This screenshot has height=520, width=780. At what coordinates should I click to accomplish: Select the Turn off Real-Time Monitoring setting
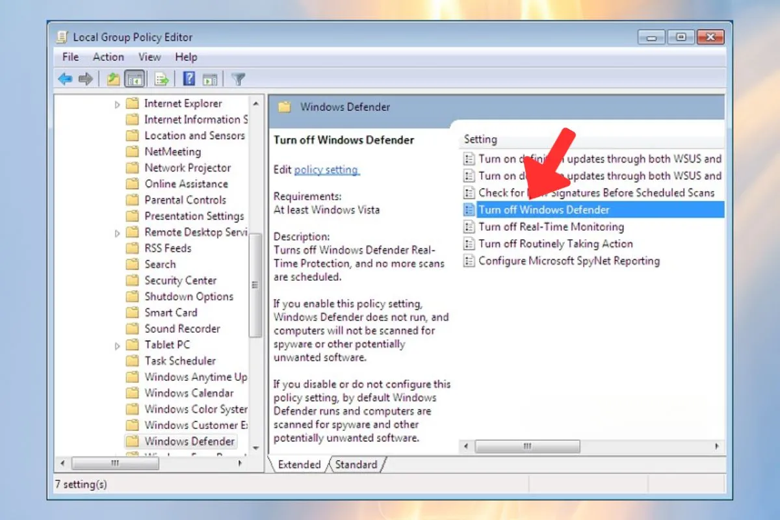coord(551,227)
